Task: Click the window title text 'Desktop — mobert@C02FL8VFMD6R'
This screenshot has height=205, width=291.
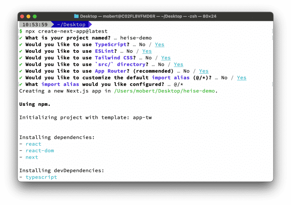Action: coord(117,16)
